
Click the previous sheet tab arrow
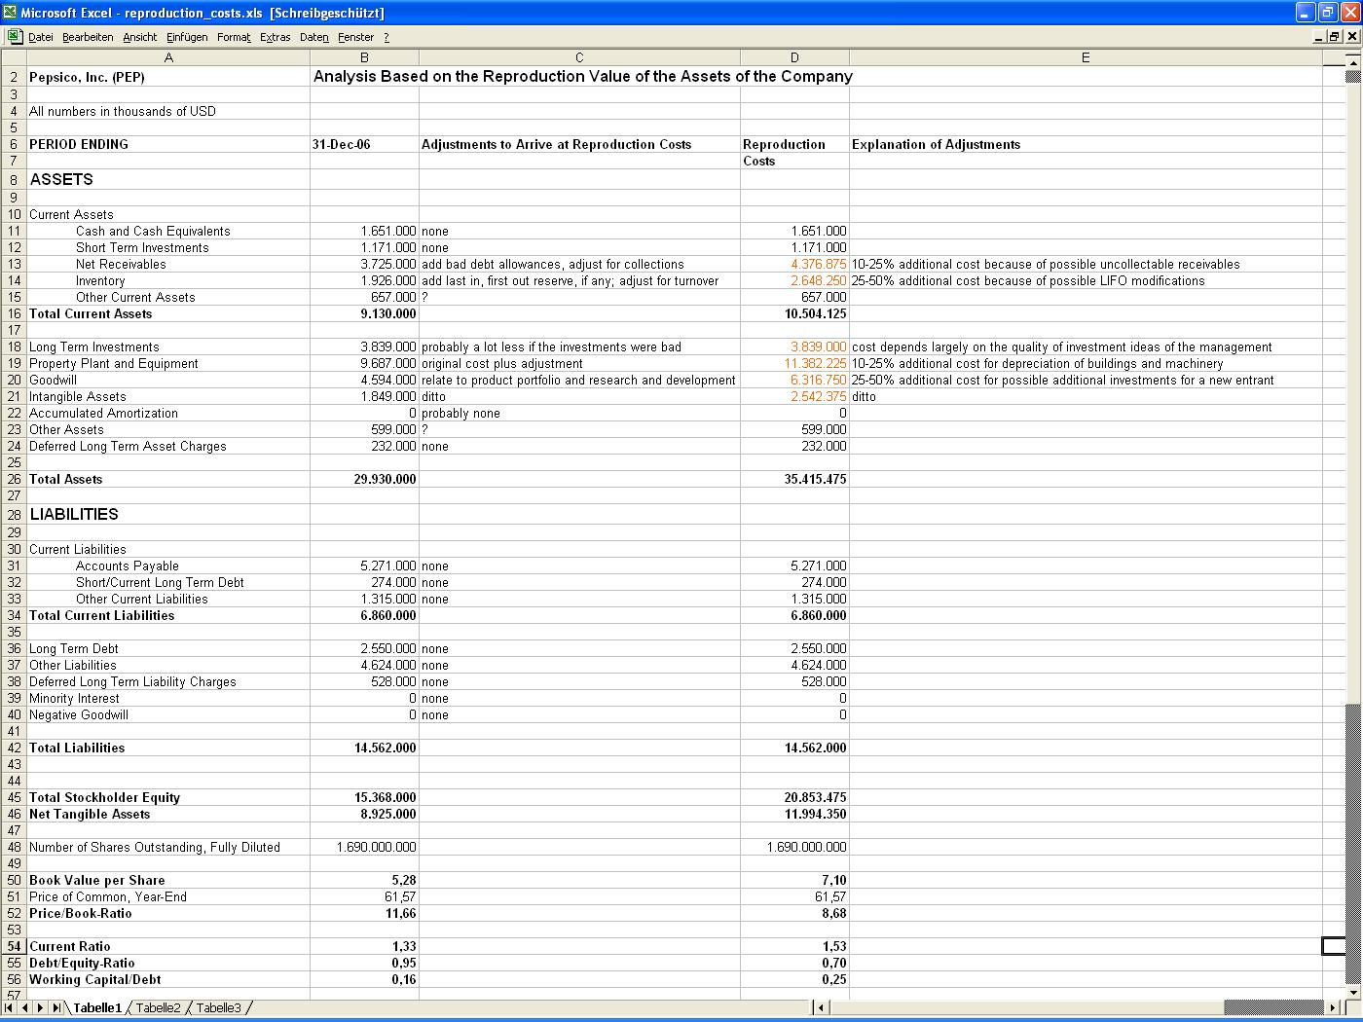click(26, 1007)
